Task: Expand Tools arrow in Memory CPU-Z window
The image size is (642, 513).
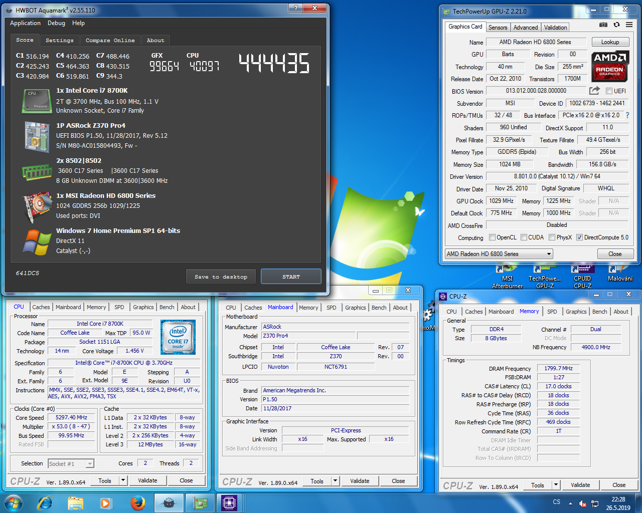Action: (x=556, y=485)
